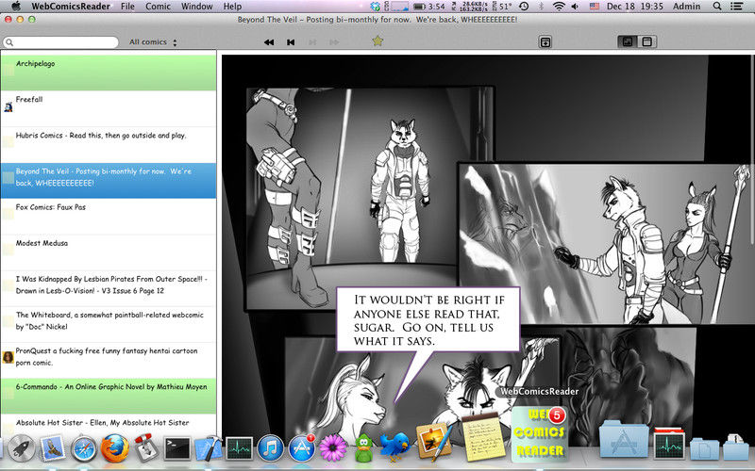755x471 pixels.
Task: Select the PronQuest list entry
Action: 109,360
